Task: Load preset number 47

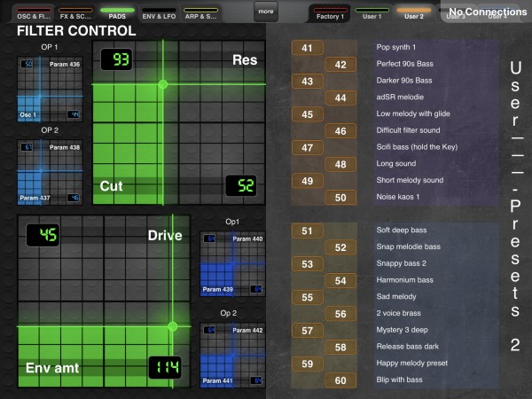Action: 308,147
